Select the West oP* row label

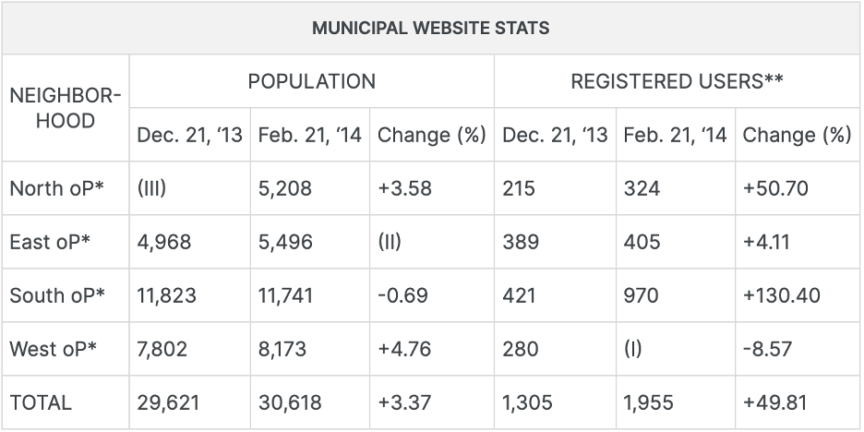click(x=55, y=349)
